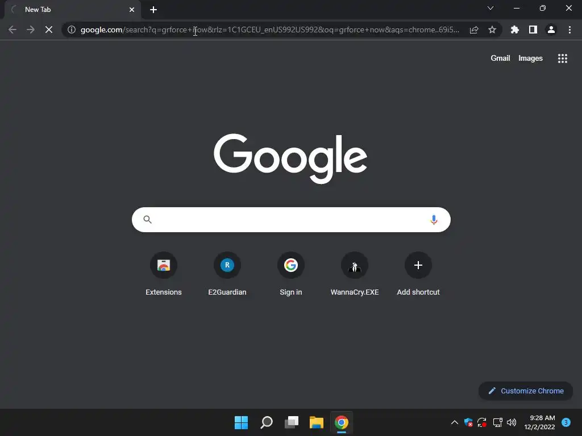Click the Google logo
This screenshot has width=582, height=436.
click(290, 158)
